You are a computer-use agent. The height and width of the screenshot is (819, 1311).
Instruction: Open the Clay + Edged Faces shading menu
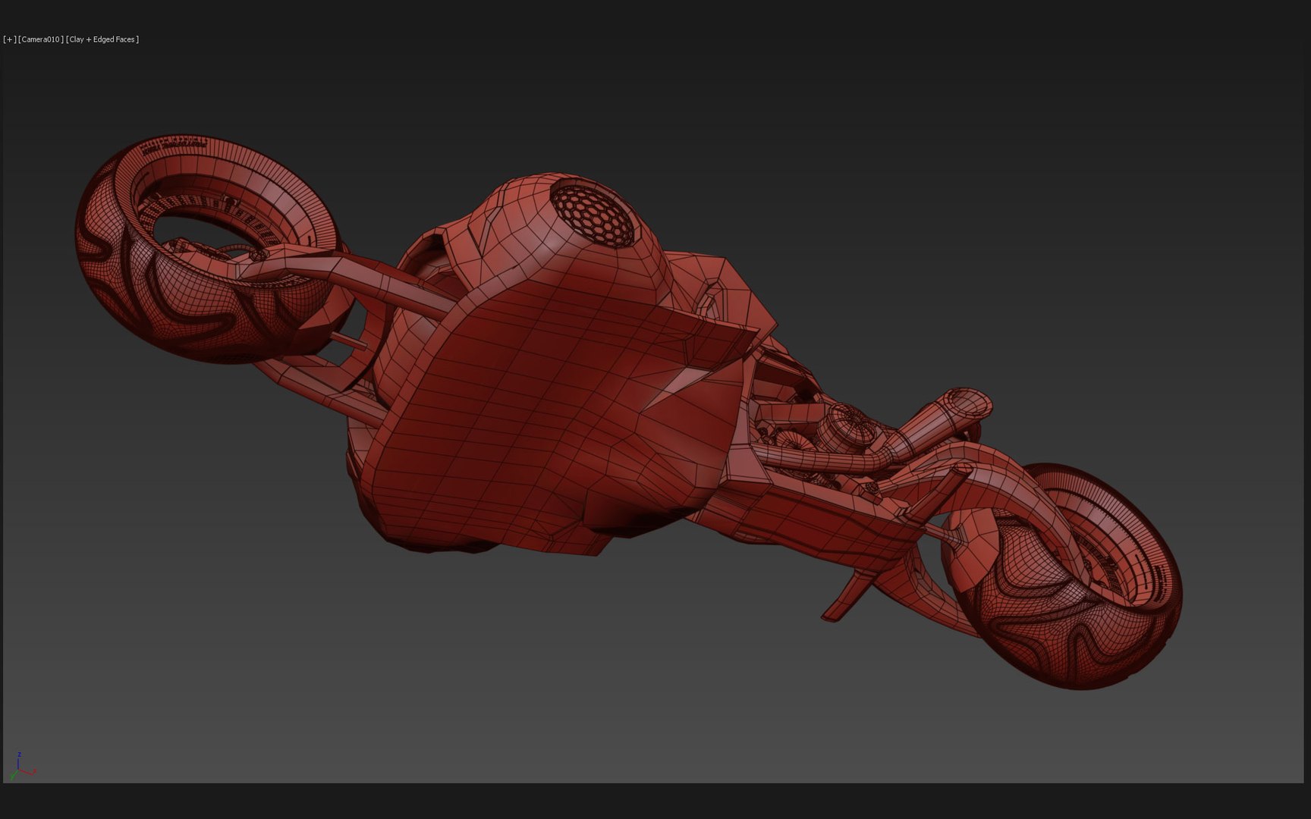pos(102,39)
